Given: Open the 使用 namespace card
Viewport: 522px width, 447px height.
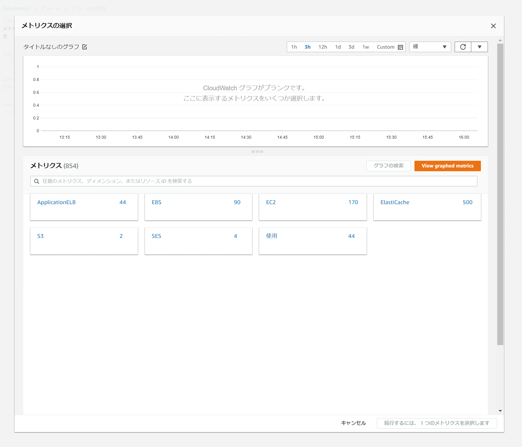Looking at the screenshot, I should pyautogui.click(x=313, y=241).
